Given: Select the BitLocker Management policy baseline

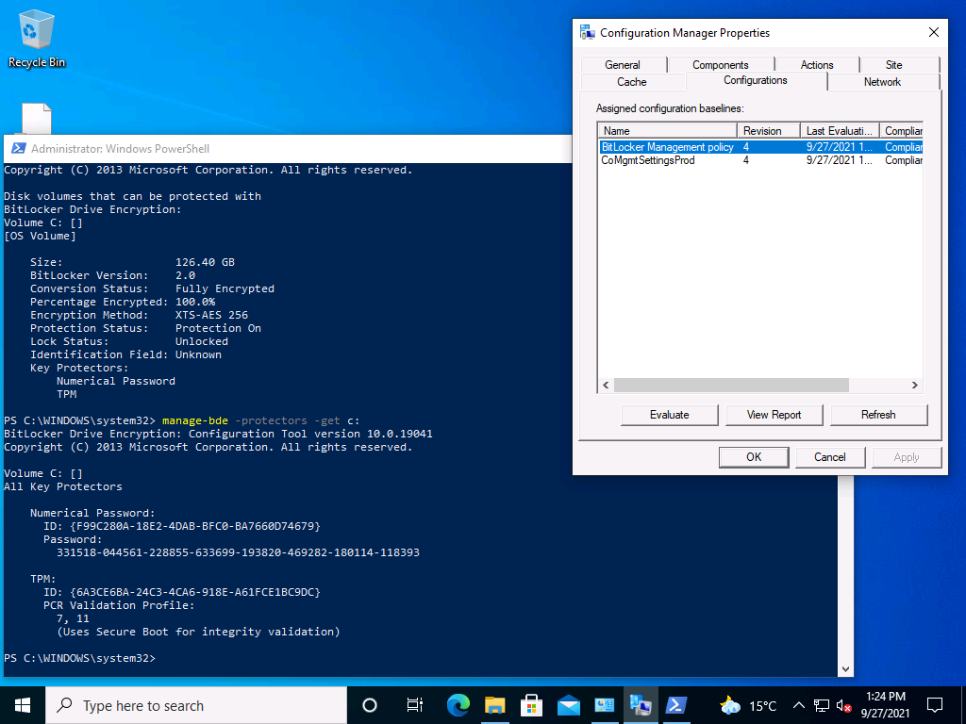Looking at the screenshot, I should pyautogui.click(x=761, y=146).
